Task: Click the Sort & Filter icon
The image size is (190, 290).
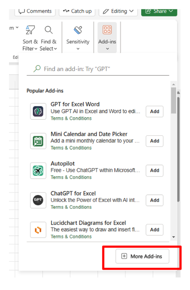Action: click(30, 30)
